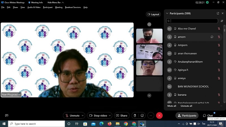
Task: Open the participant sort options
Action: click(x=222, y=21)
